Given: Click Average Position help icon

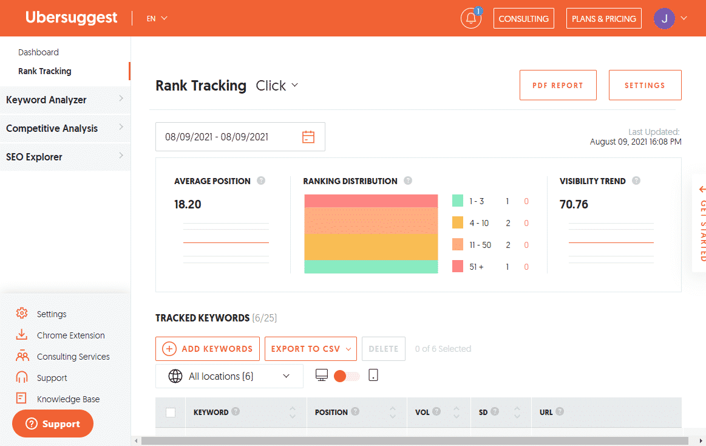Looking at the screenshot, I should tap(261, 180).
